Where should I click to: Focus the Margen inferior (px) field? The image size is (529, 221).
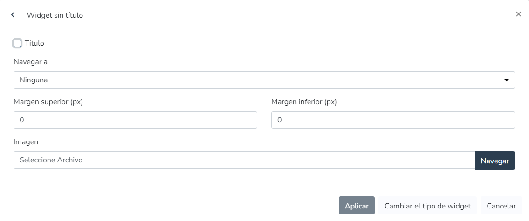tap(393, 120)
